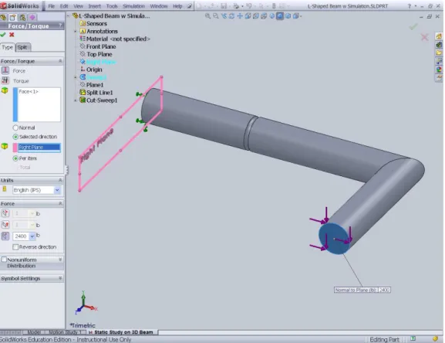
Task: Switch to the Split tab
Action: coord(22,47)
